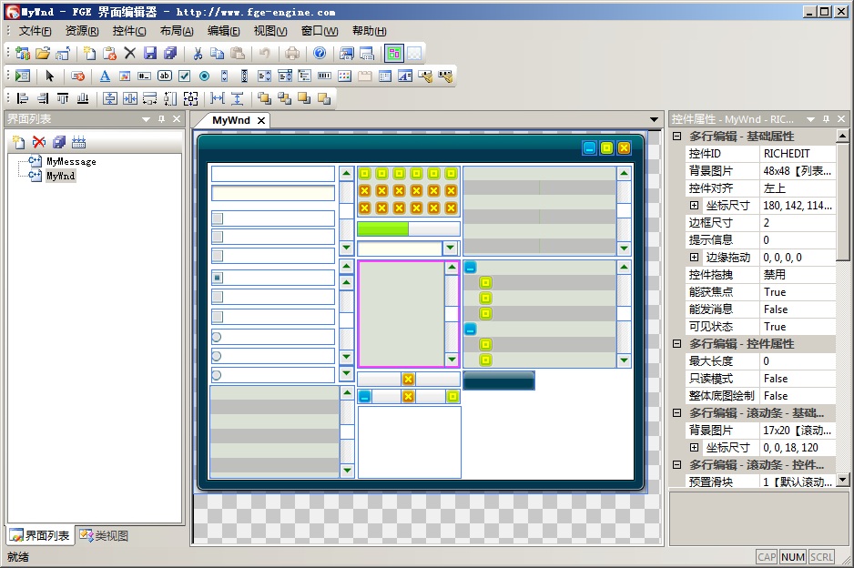Switch to the 类视图 tab

[x=104, y=536]
